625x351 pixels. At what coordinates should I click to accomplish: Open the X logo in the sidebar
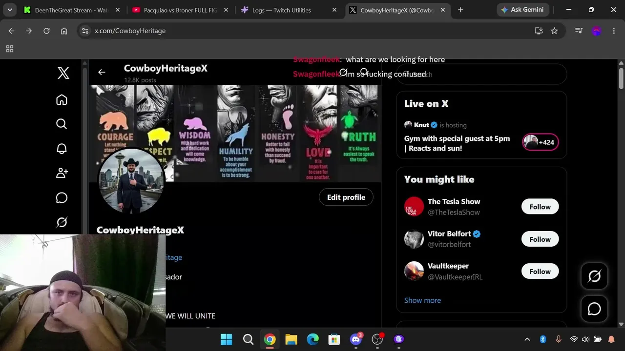[63, 73]
